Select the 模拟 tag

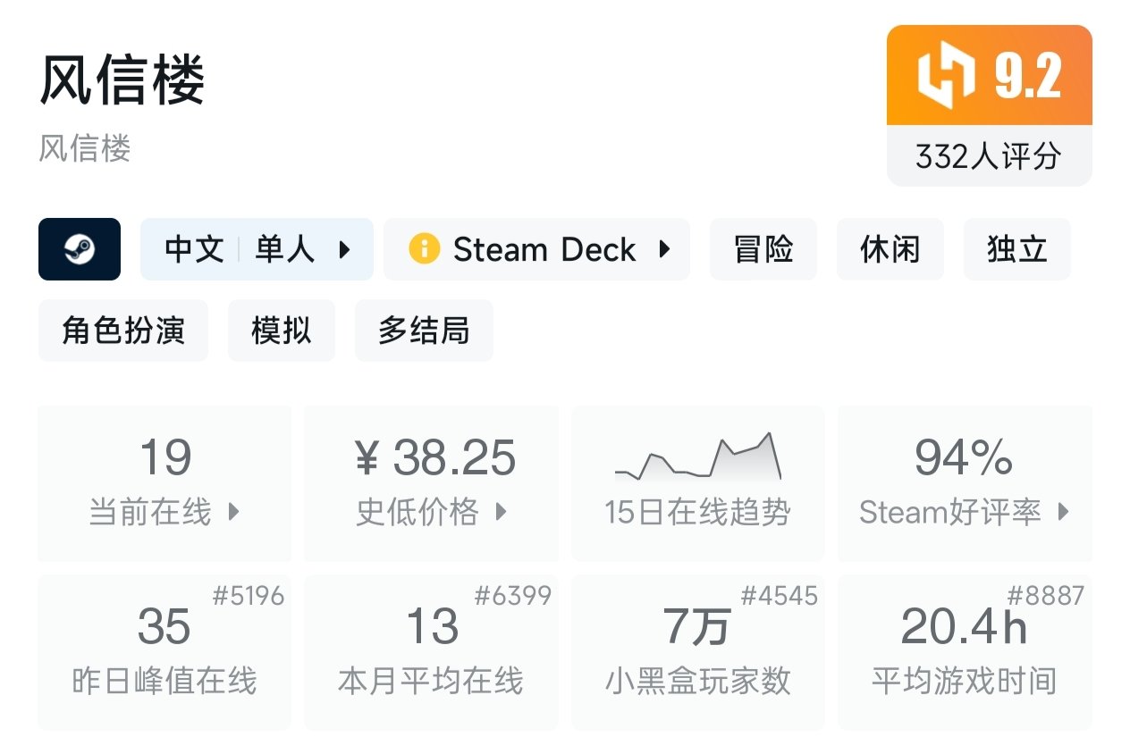click(281, 331)
